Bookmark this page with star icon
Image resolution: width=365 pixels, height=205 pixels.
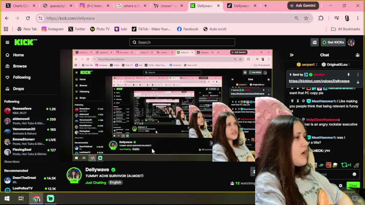[x=306, y=18]
